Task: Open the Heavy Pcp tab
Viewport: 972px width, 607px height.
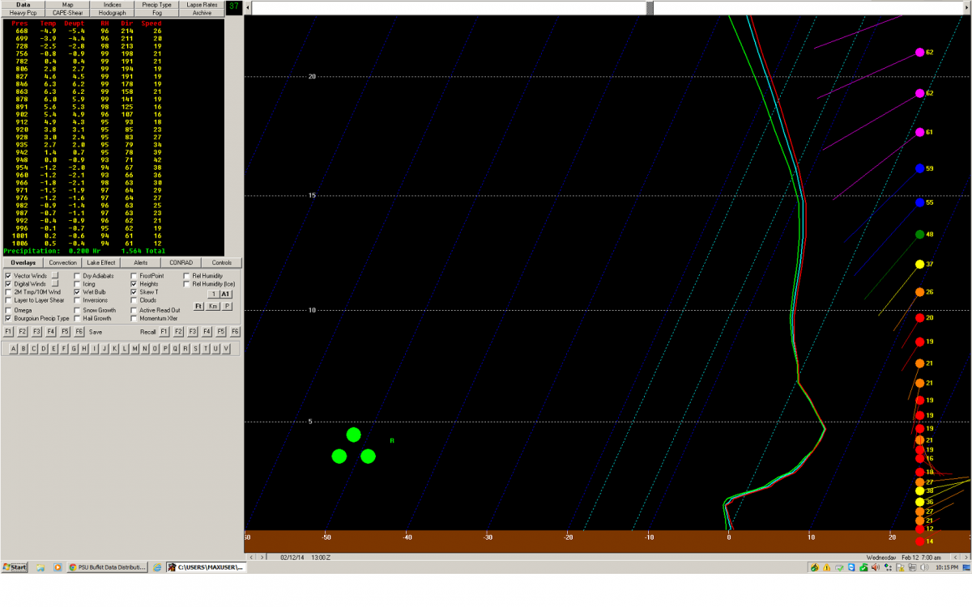Action: (23, 13)
